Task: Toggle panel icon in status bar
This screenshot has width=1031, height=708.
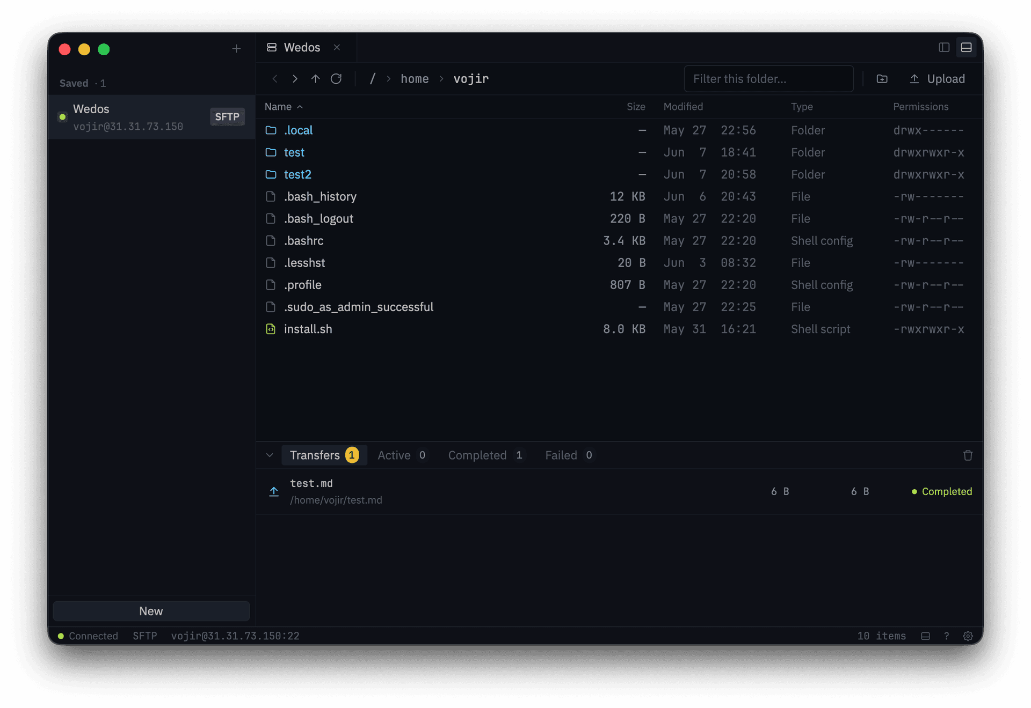Action: [925, 636]
